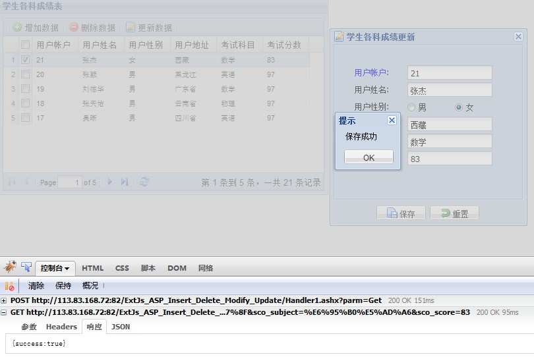Click the Firebug inspect element icon

[x=26, y=267]
